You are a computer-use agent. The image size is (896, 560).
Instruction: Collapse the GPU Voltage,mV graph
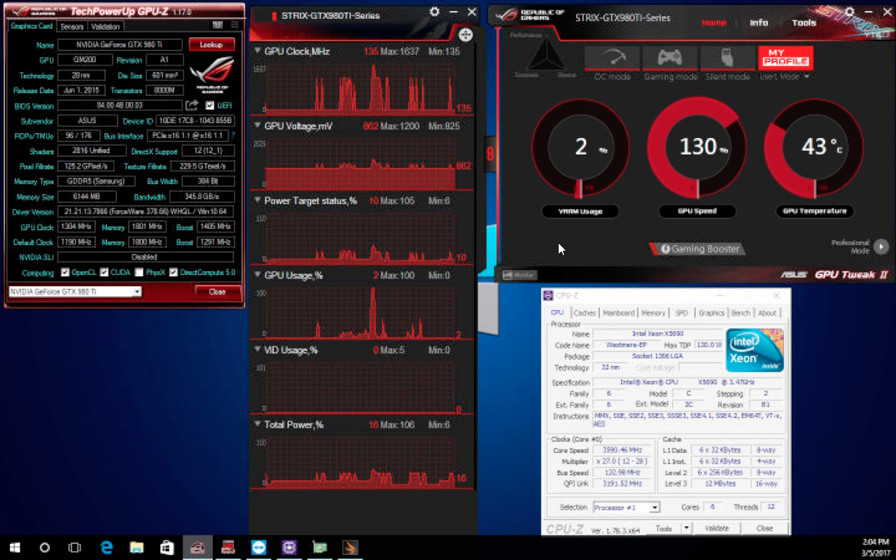click(257, 126)
